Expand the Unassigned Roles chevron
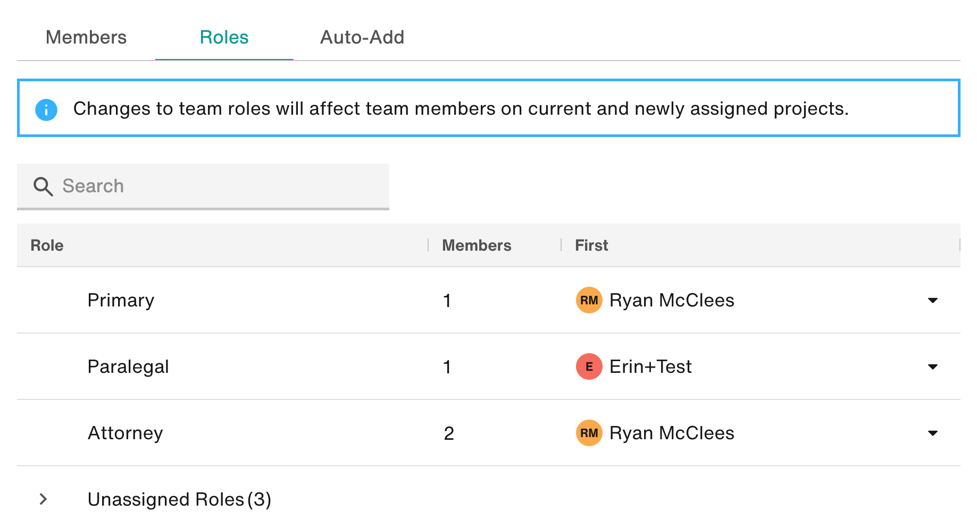 tap(44, 499)
